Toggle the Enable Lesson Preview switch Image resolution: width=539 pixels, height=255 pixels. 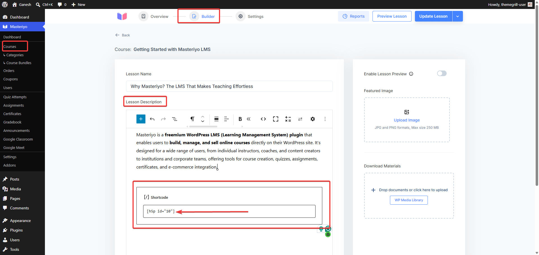pos(442,73)
